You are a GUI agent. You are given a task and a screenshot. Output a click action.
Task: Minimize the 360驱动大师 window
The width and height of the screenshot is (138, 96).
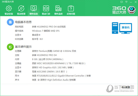pyautogui.click(x=131, y=2)
